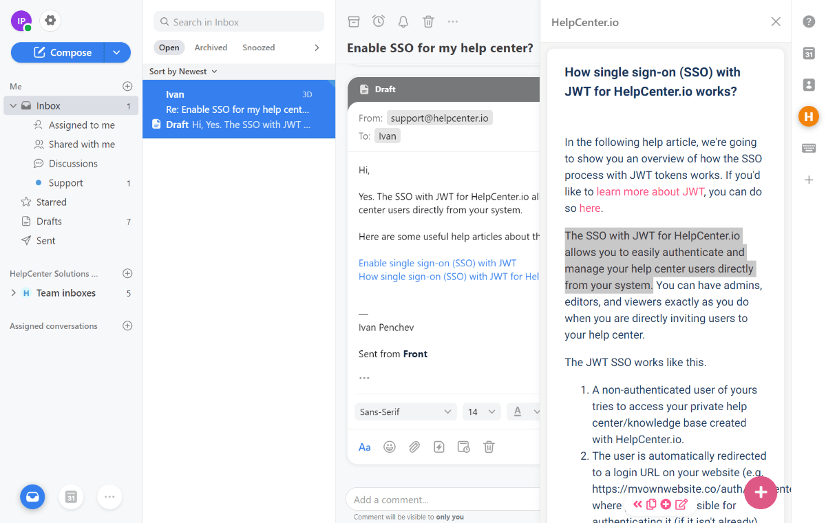Open the Support inbox
Image resolution: width=826 pixels, height=523 pixels.
(x=66, y=183)
